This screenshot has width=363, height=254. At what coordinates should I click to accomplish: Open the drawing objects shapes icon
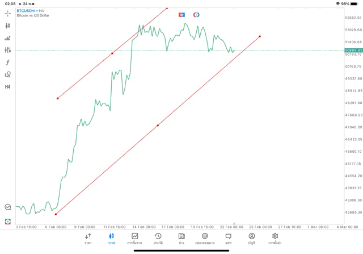8,74
